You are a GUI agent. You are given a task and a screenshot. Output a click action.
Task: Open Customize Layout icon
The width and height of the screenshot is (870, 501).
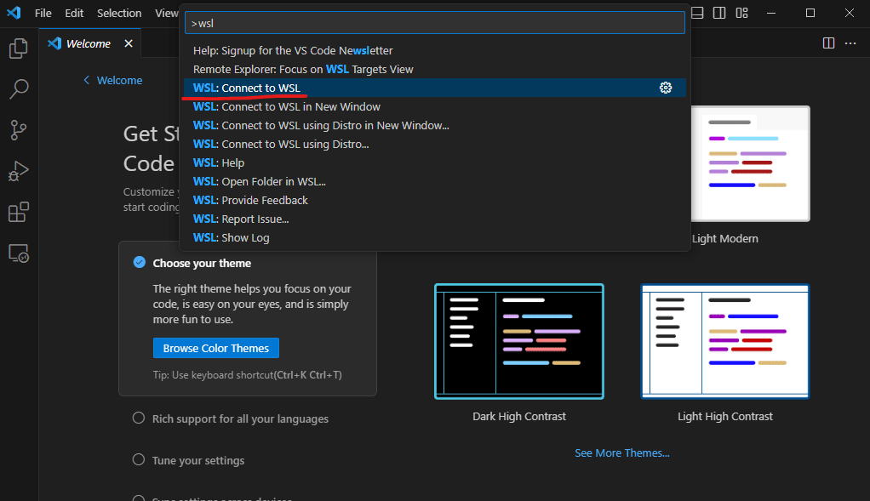(741, 13)
